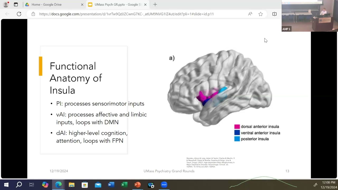This screenshot has height=190, width=338.
Task: Click the 'ventral anterior insula' legend label
Action: (260, 133)
